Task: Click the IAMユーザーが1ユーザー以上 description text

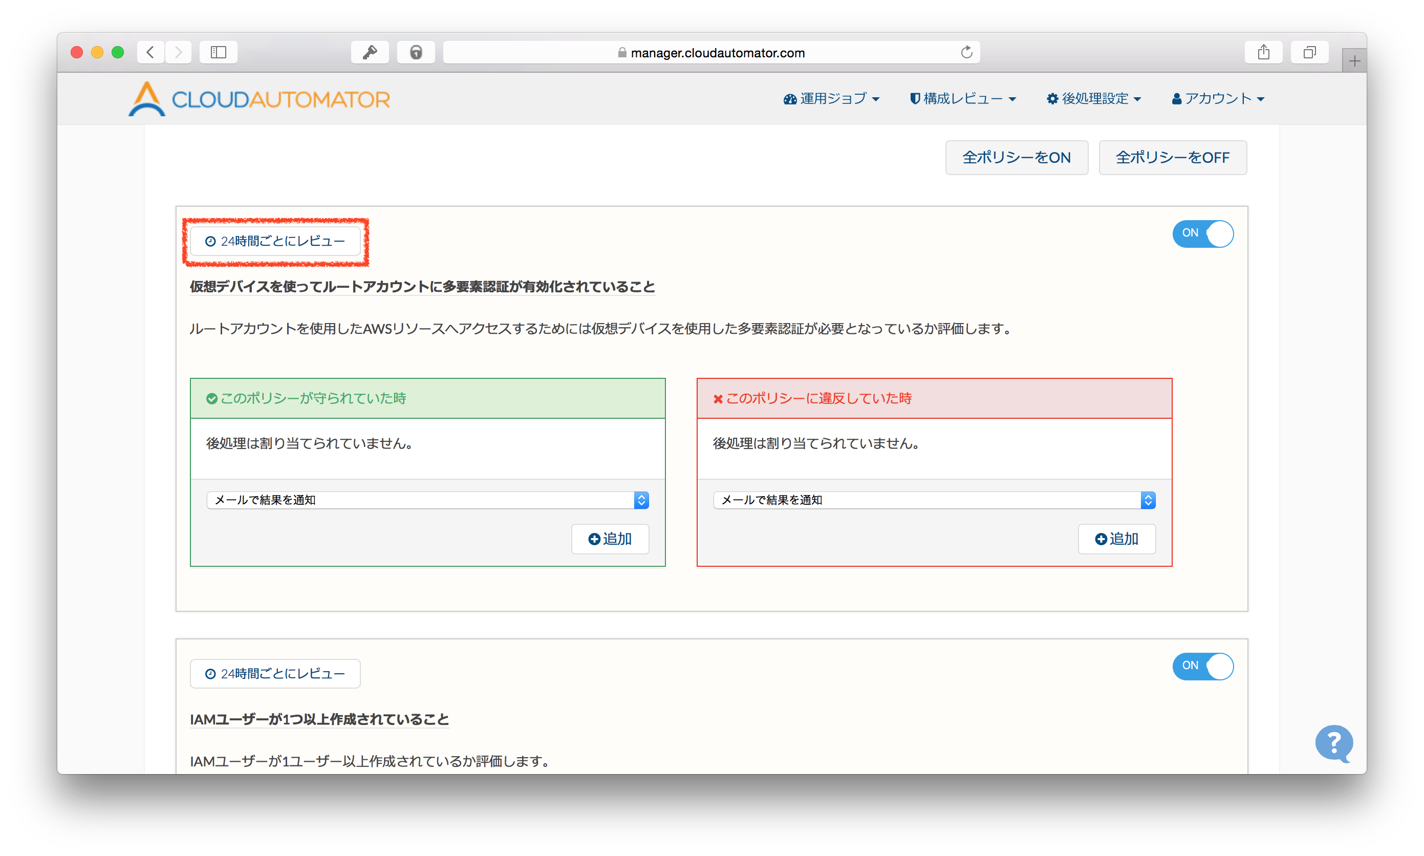Action: tap(370, 761)
